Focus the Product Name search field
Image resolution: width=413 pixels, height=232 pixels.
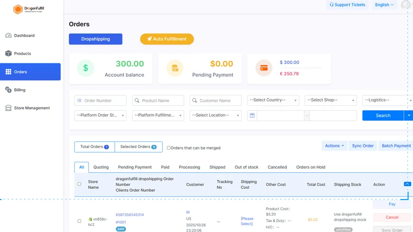pos(158,101)
